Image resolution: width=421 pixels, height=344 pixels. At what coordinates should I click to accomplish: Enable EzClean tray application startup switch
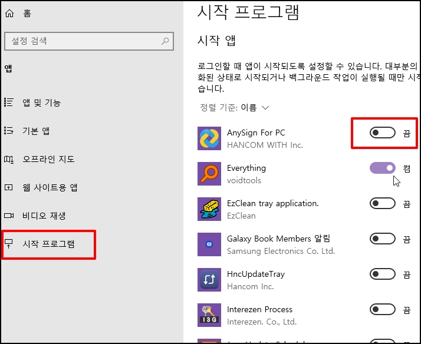(x=382, y=203)
